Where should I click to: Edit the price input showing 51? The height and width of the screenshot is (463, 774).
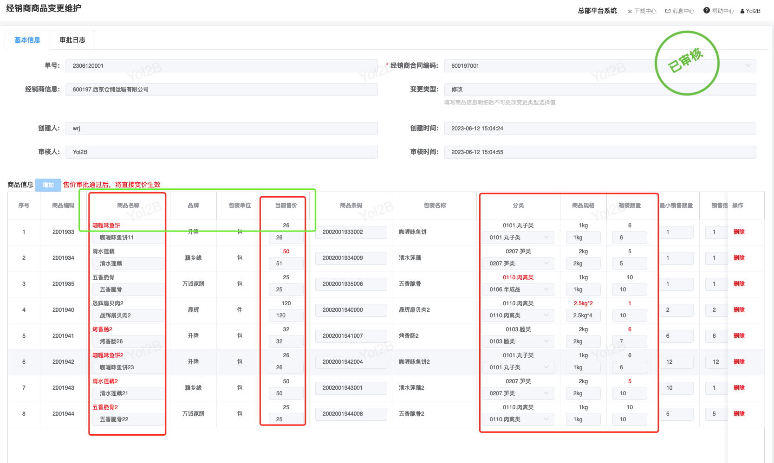(x=286, y=264)
